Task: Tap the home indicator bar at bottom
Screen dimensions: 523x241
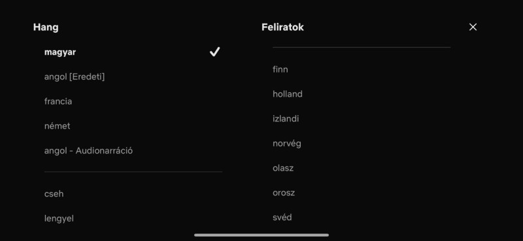Action: tap(261, 235)
